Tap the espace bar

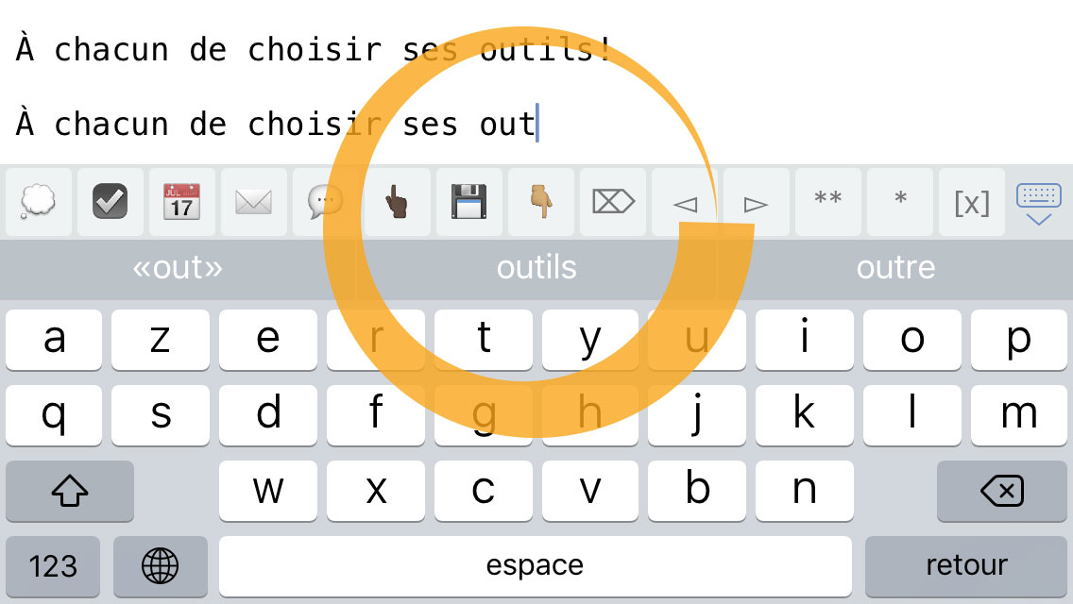click(x=536, y=566)
